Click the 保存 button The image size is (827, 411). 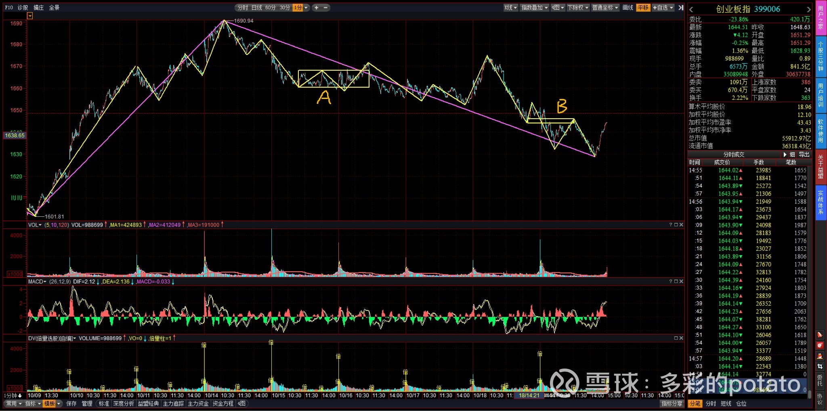point(71,404)
